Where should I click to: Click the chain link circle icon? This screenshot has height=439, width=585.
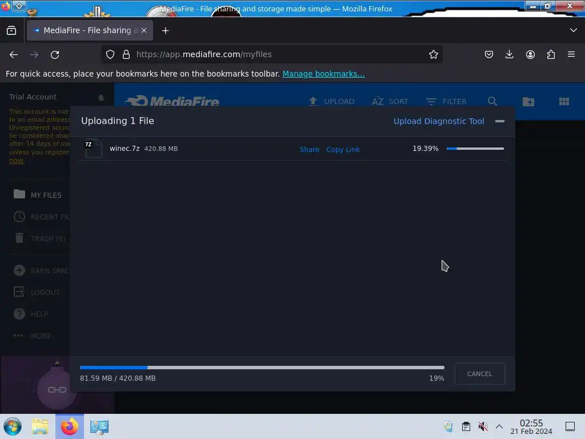coord(57,390)
